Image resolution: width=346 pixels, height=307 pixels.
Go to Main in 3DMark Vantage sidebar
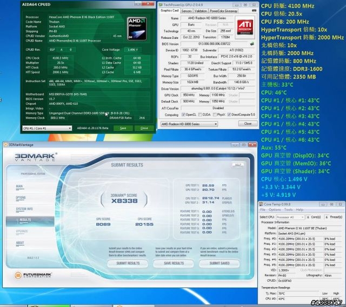tap(19, 186)
